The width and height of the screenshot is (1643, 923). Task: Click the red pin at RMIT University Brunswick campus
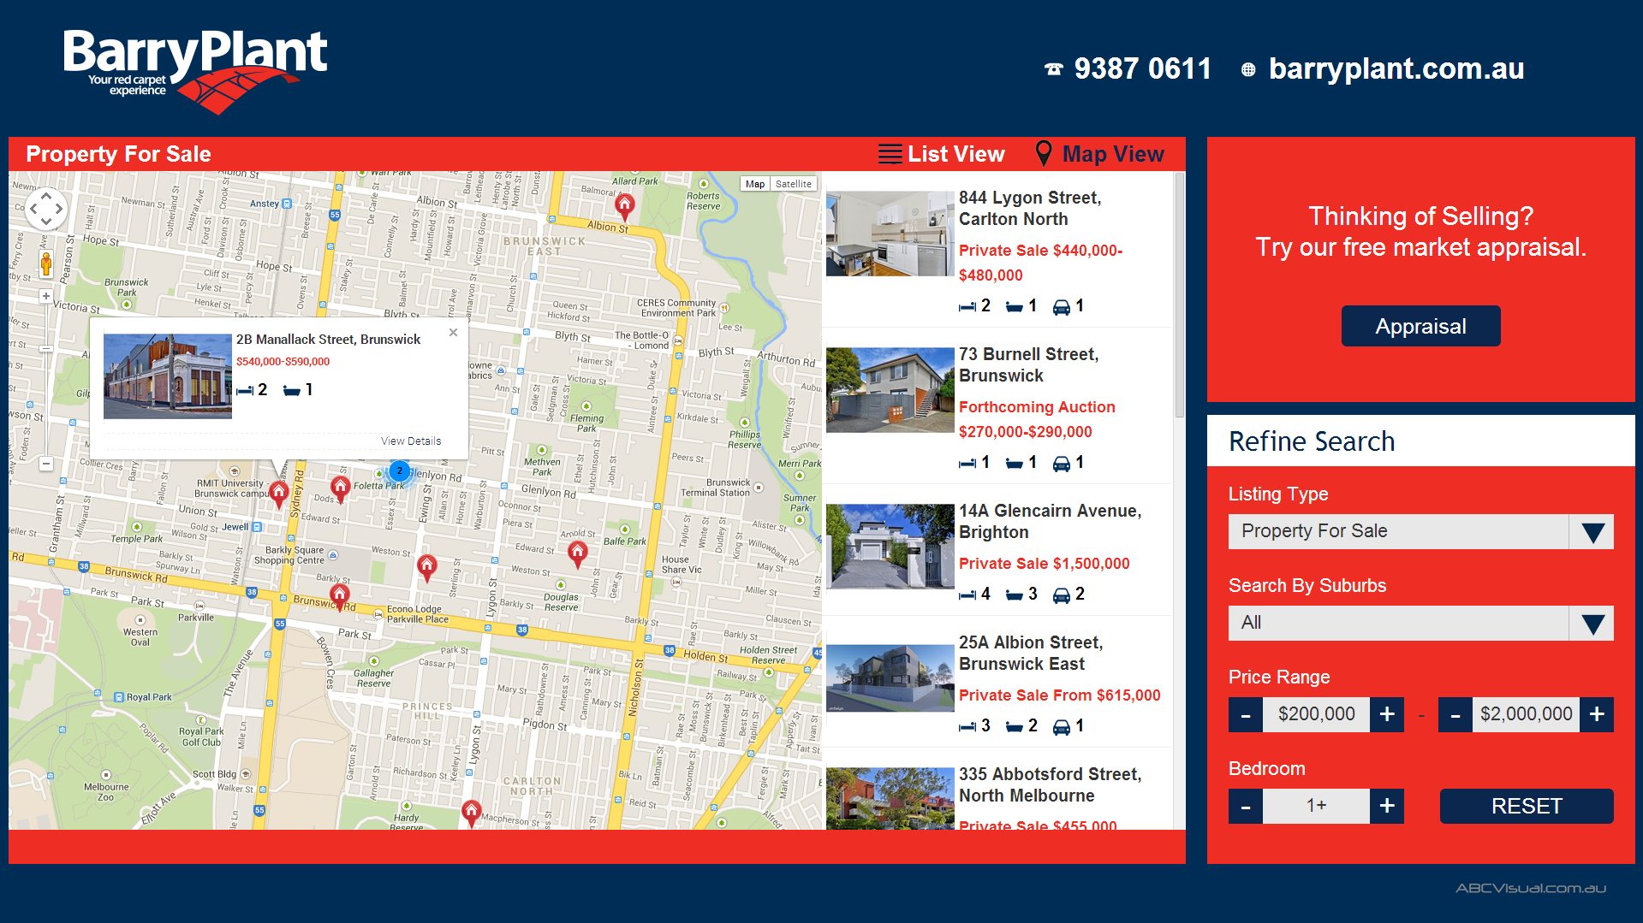click(278, 494)
